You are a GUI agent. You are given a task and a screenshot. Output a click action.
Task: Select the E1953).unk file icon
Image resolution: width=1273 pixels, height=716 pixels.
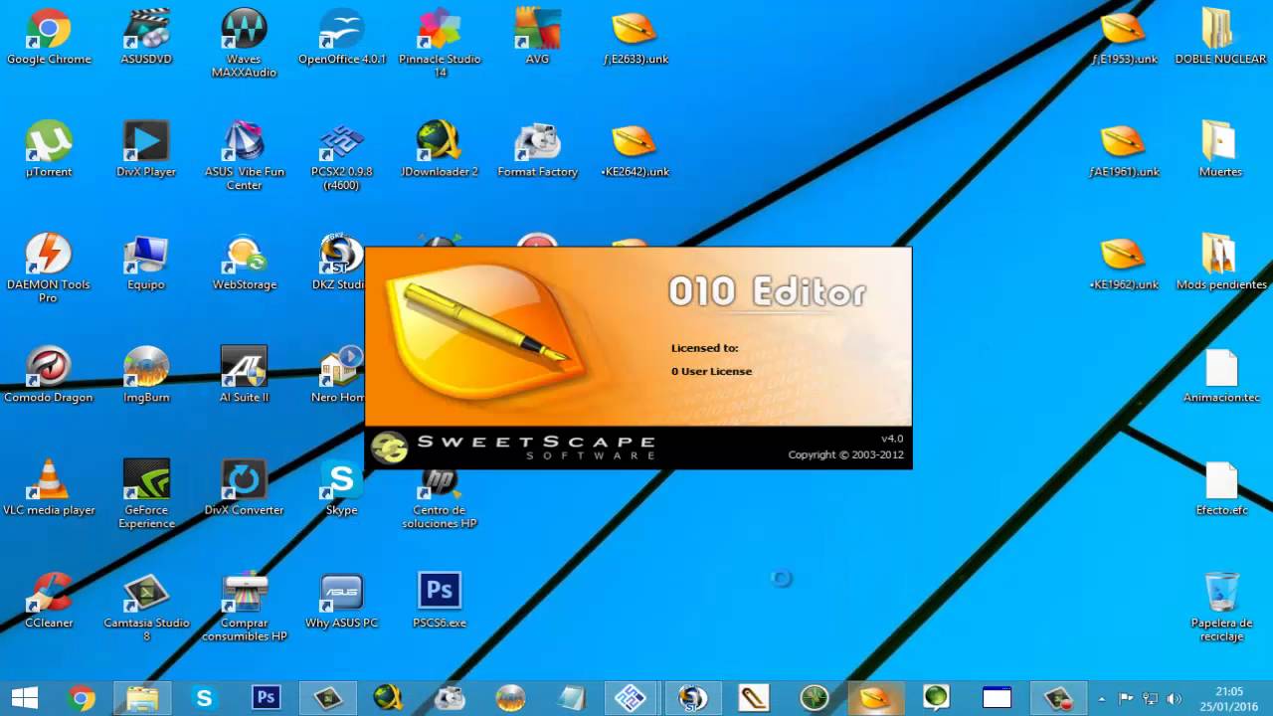1124,37
